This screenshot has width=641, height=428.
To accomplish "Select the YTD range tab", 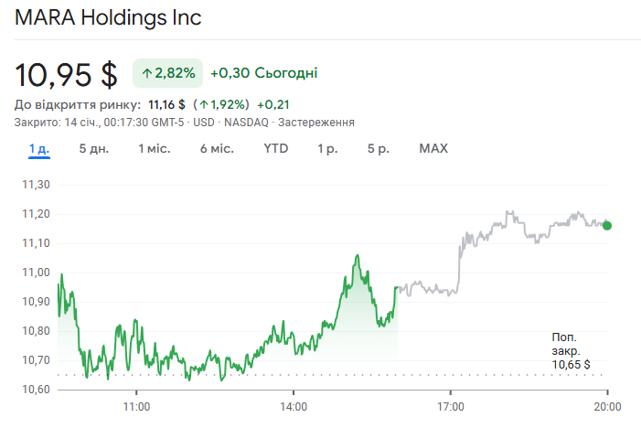I will click(x=275, y=148).
